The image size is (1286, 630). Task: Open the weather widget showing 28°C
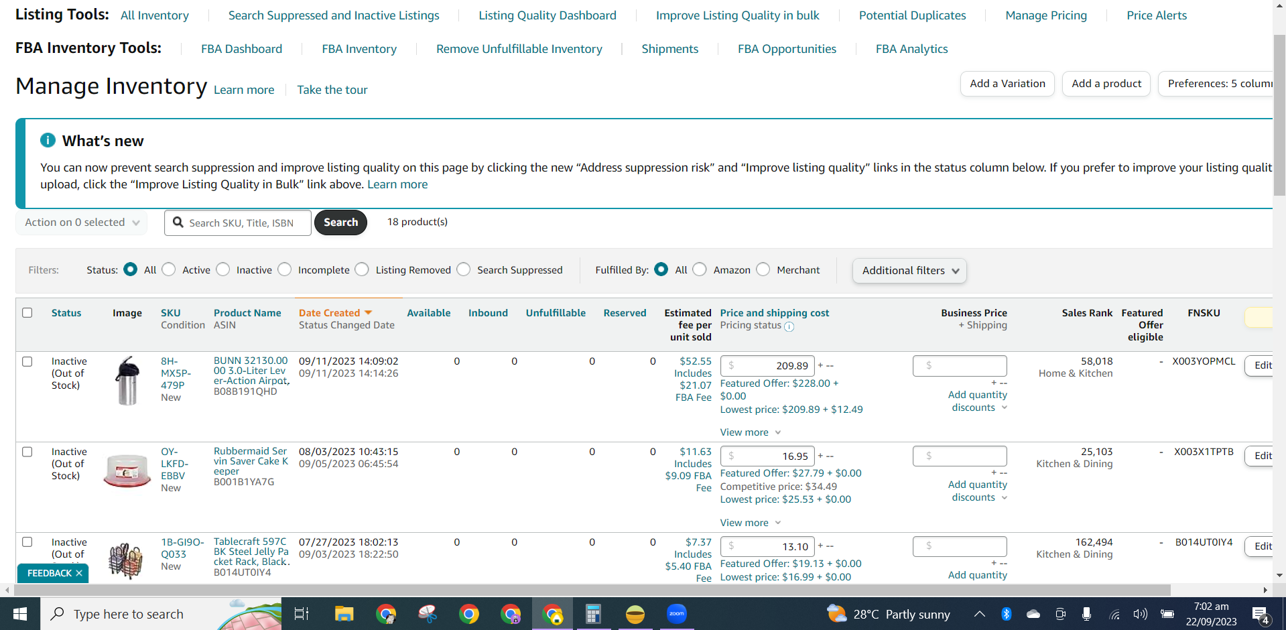tap(889, 614)
